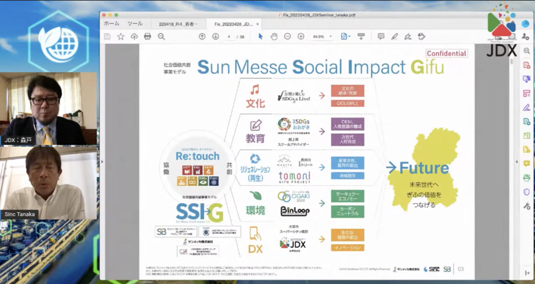Viewport: 535px width, 284px height.
Task: Print the PDF using printer icon
Action: point(148,37)
